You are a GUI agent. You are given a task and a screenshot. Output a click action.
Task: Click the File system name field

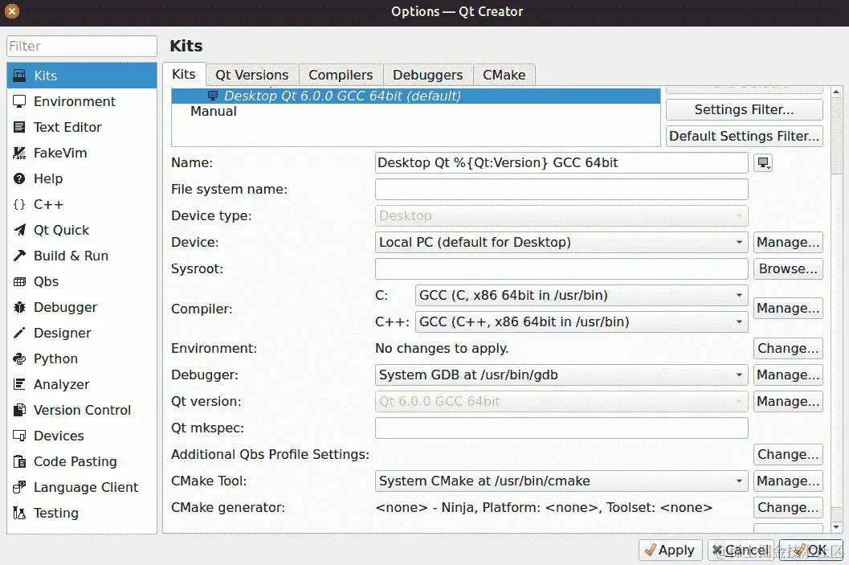pos(561,189)
